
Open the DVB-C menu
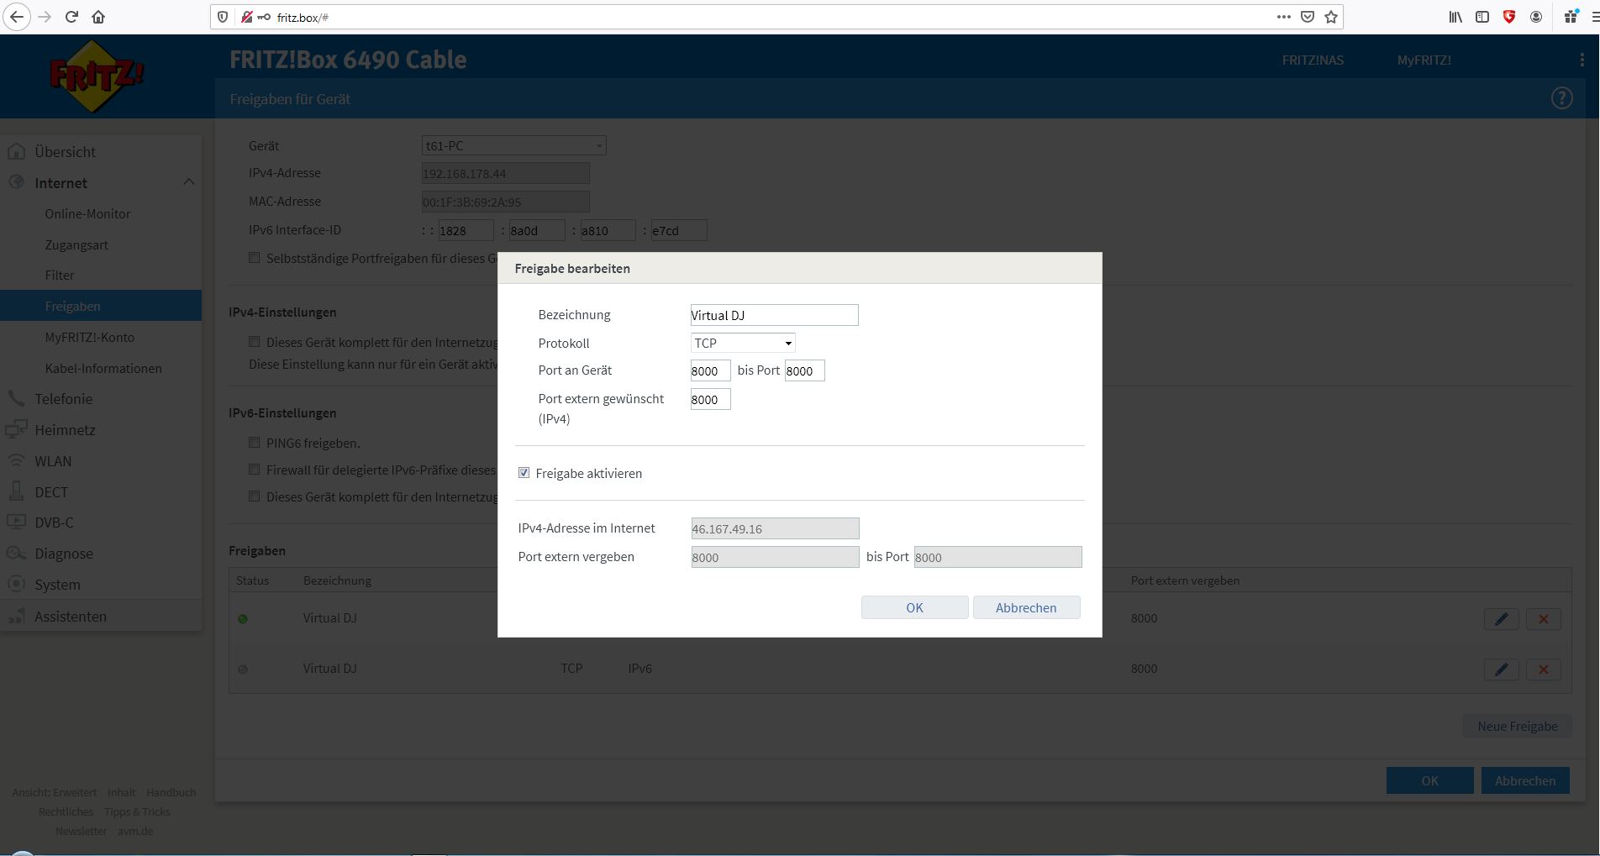click(54, 523)
